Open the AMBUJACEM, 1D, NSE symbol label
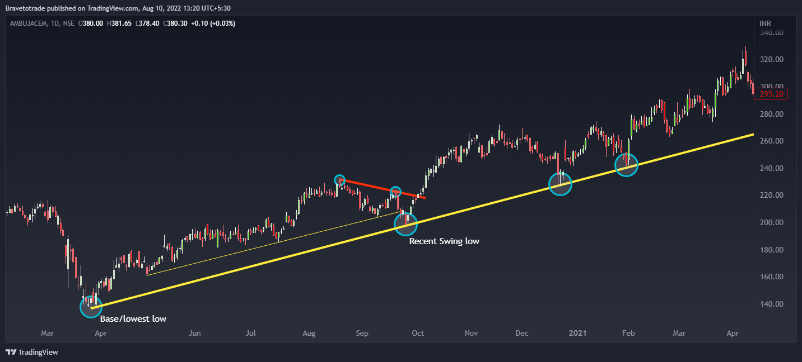 [x=42, y=23]
